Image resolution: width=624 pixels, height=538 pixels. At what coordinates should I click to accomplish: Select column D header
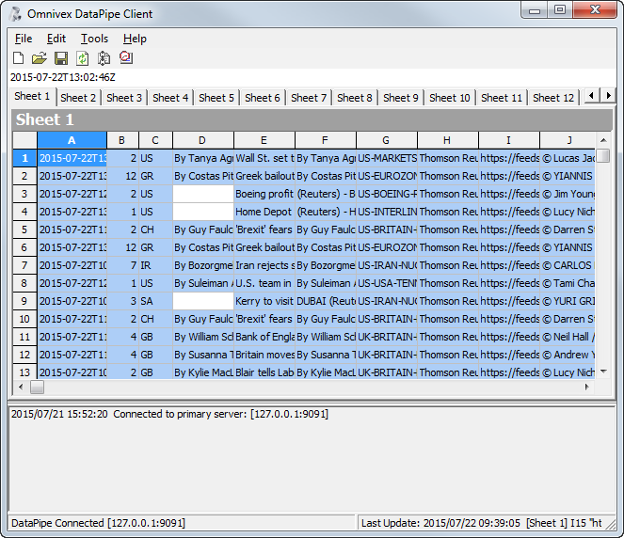(203, 140)
